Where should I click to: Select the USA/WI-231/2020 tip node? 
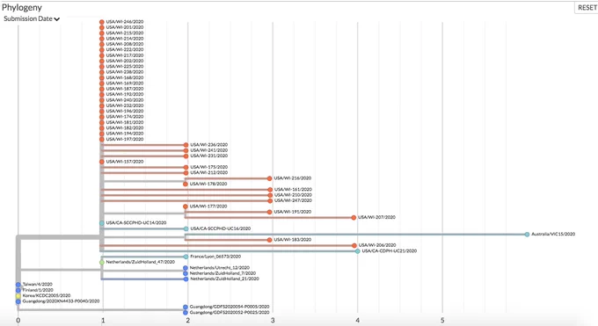point(186,156)
